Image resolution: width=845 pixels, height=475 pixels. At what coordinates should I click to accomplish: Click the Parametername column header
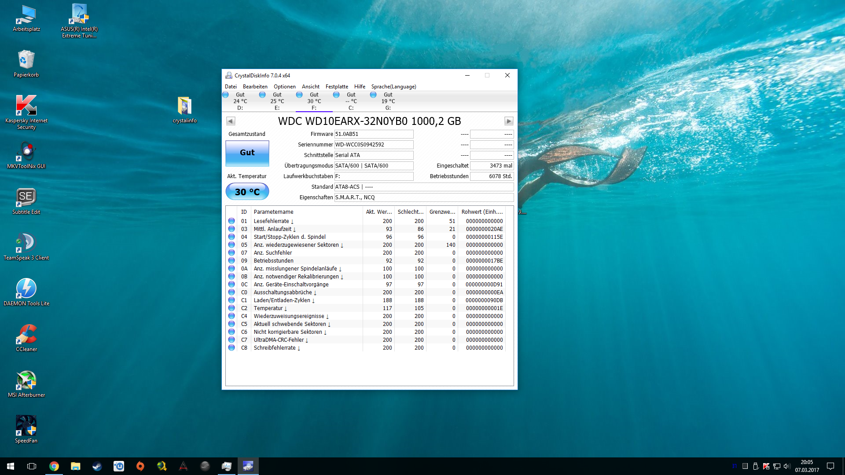273,212
